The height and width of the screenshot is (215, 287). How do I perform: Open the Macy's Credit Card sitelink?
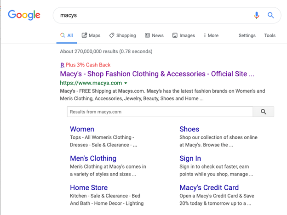(x=209, y=187)
